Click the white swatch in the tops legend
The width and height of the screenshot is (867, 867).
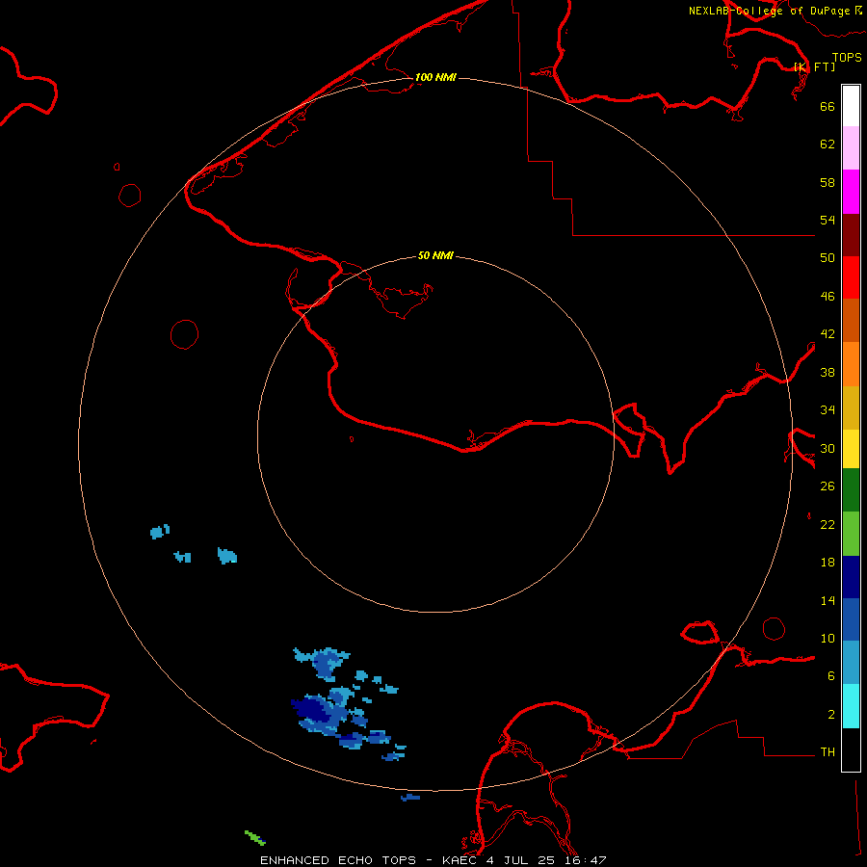pos(851,106)
